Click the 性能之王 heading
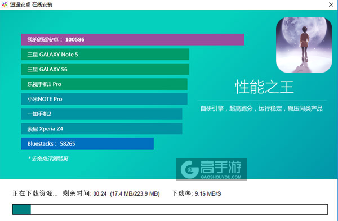Screen dimensions: 338x221 coord(264,87)
